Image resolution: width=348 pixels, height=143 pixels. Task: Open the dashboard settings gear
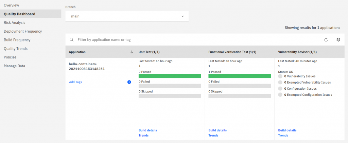pos(338,40)
